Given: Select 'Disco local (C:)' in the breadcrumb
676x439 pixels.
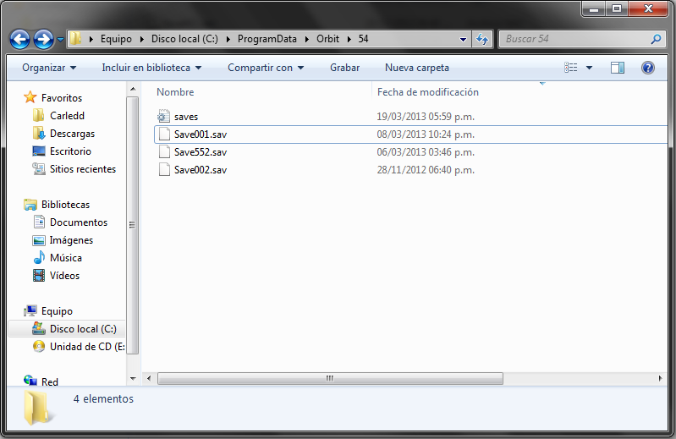Looking at the screenshot, I should (x=184, y=39).
